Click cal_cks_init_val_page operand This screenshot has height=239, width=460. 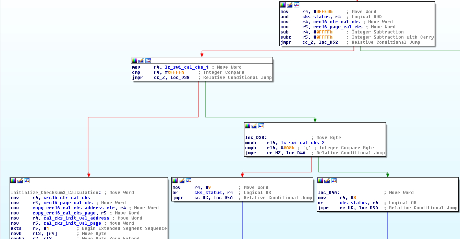tap(72, 223)
